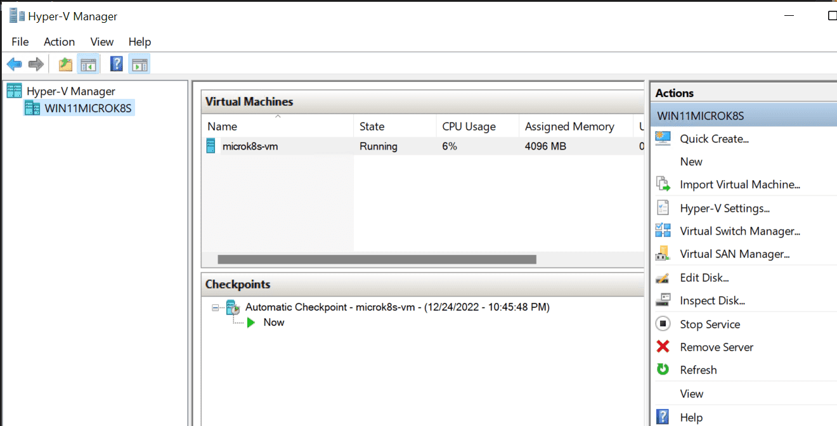Click the green Refresh icon

click(x=663, y=370)
